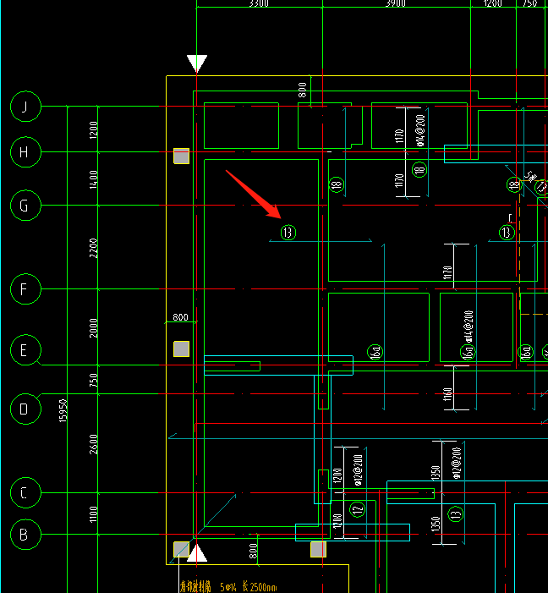
Task: Click the circled 12 rebar callout
Action: point(358,509)
